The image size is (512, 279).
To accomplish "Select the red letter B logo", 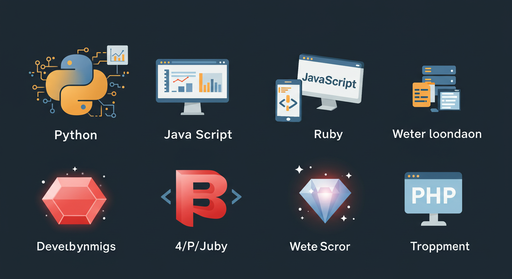I will tap(201, 196).
